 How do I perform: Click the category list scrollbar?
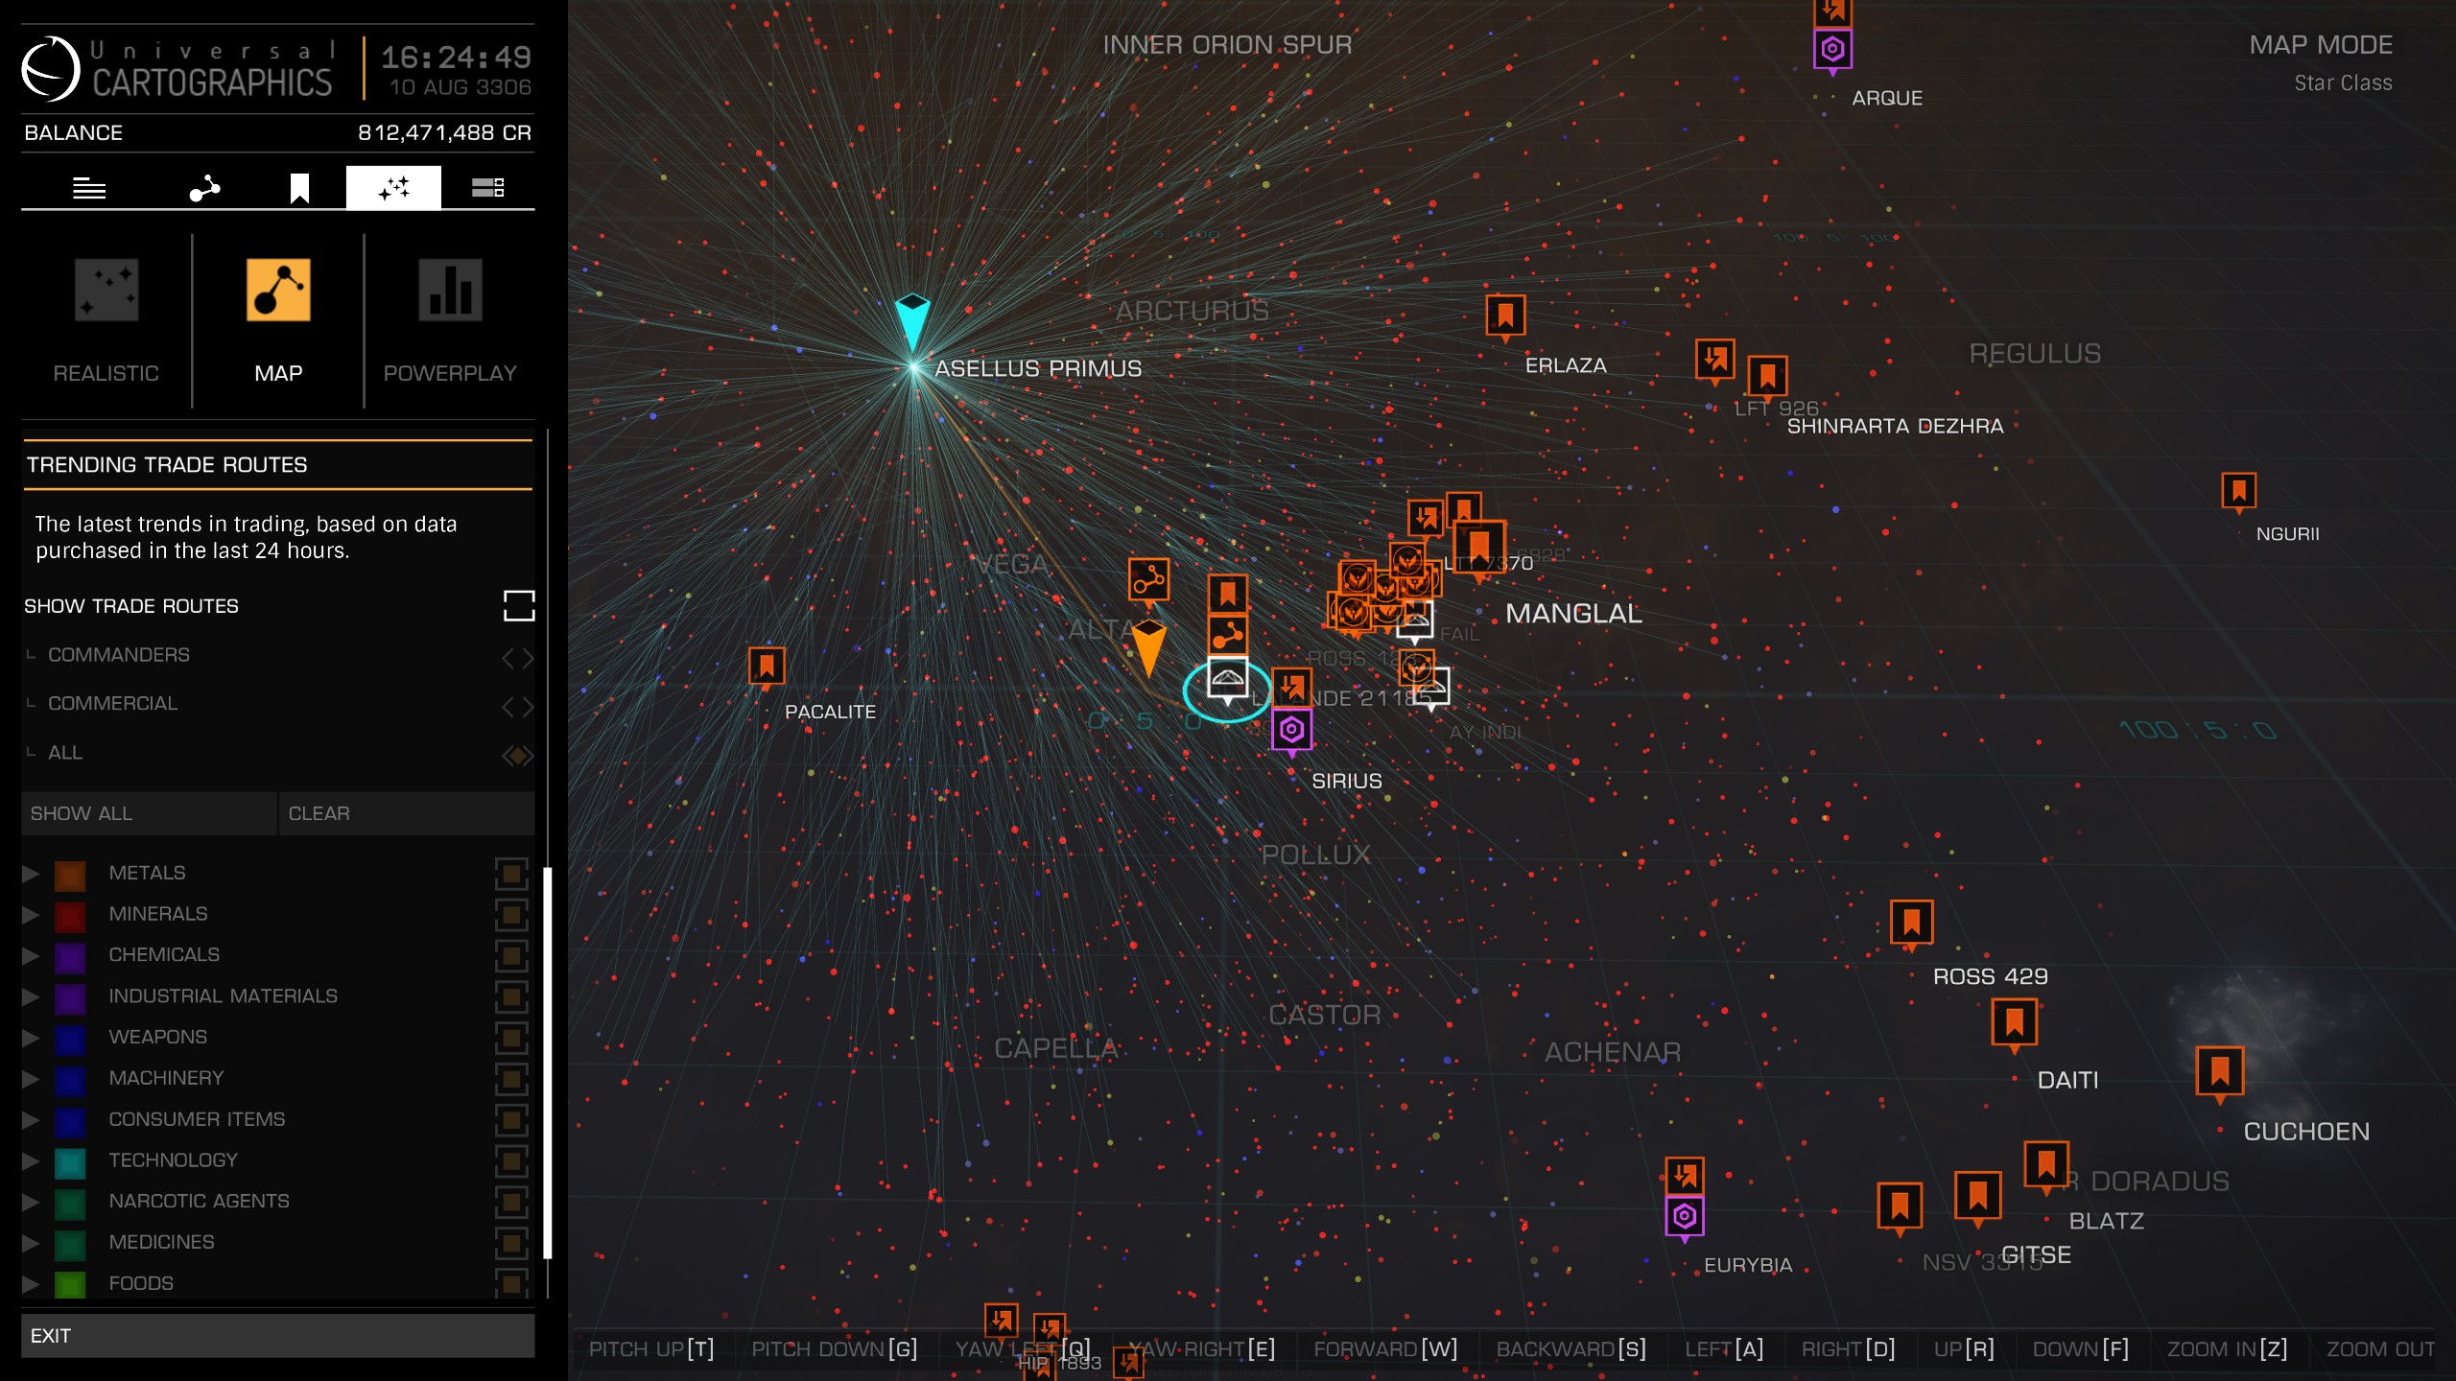click(548, 1063)
